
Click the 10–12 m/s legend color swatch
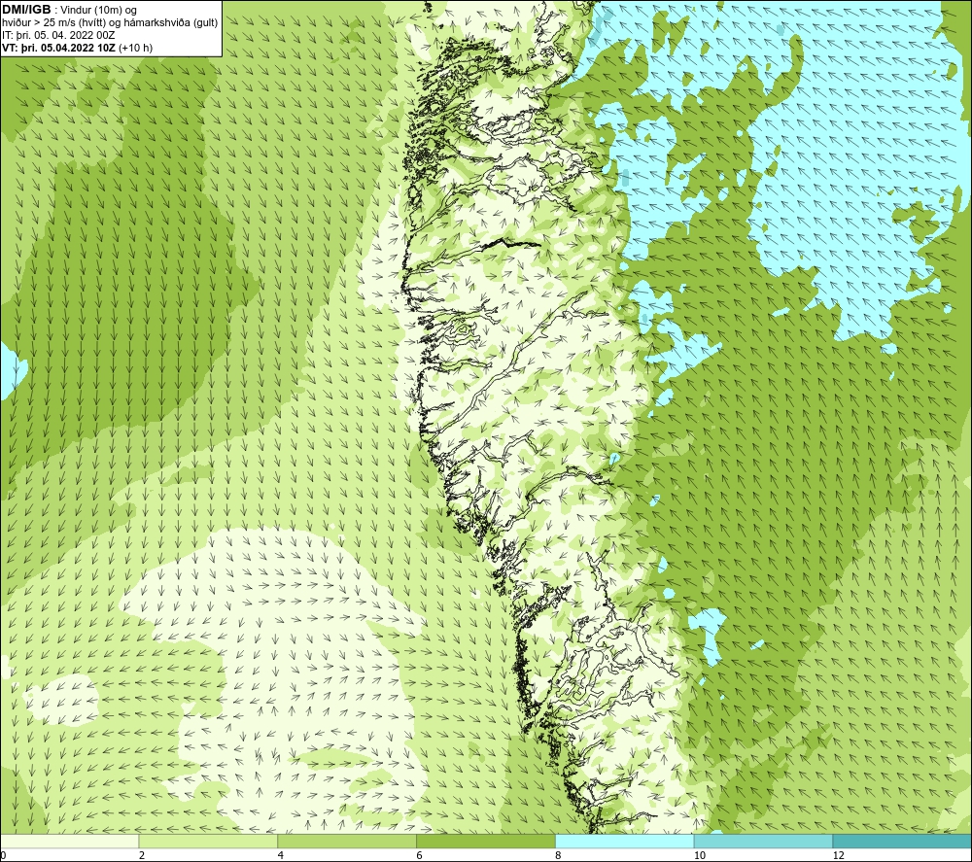point(764,841)
